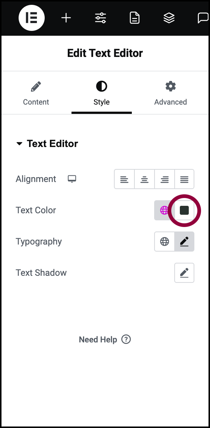Open the Text Color global colors globe
This screenshot has width=210, height=428.
click(x=164, y=210)
